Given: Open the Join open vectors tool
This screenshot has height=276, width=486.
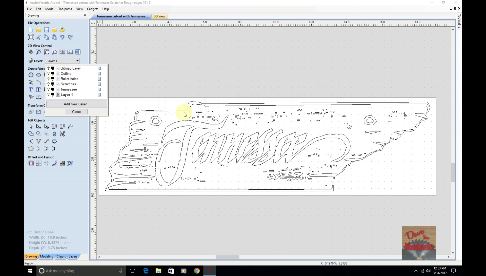Looking at the screenshot, I should click(31, 149).
